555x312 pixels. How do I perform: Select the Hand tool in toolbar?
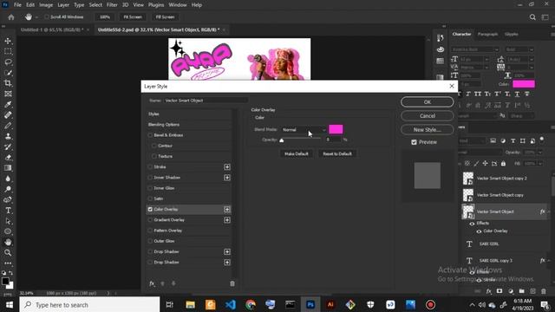tap(8, 243)
